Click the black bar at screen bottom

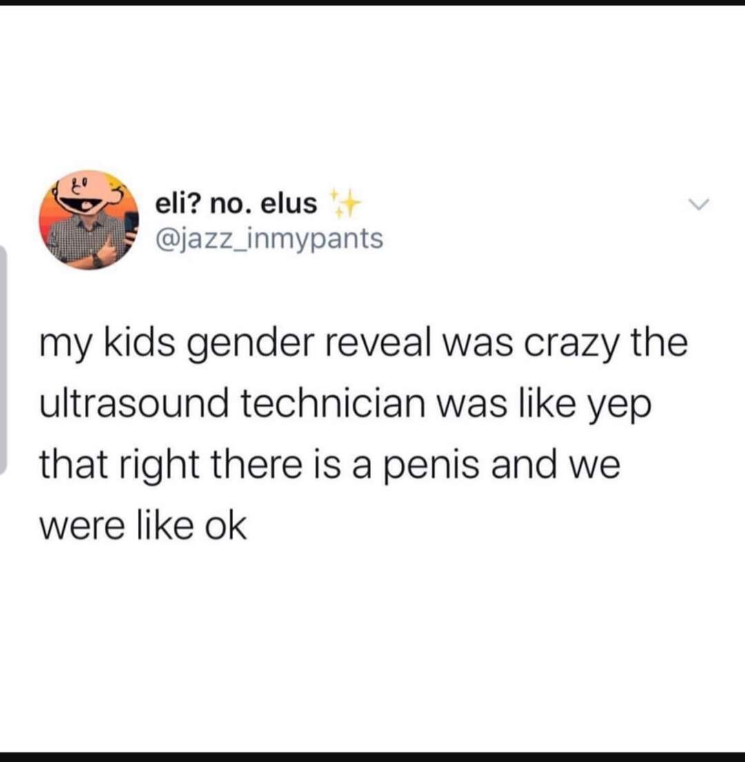pos(372,756)
